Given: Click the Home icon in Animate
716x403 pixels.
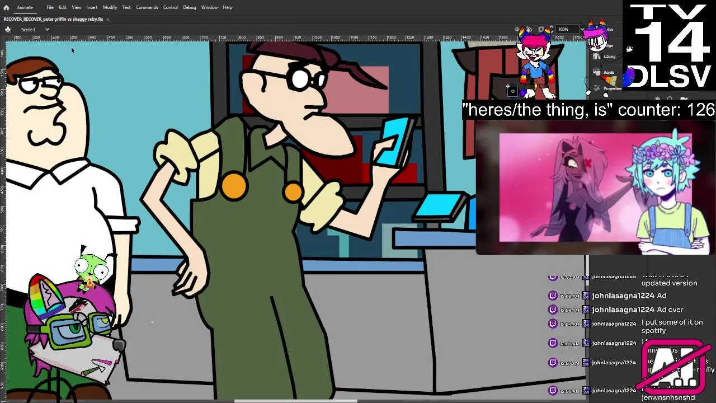Looking at the screenshot, I should [x=6, y=7].
